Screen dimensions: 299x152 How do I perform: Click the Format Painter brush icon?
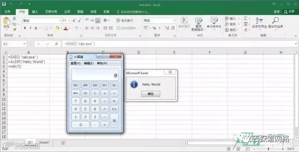(14, 29)
